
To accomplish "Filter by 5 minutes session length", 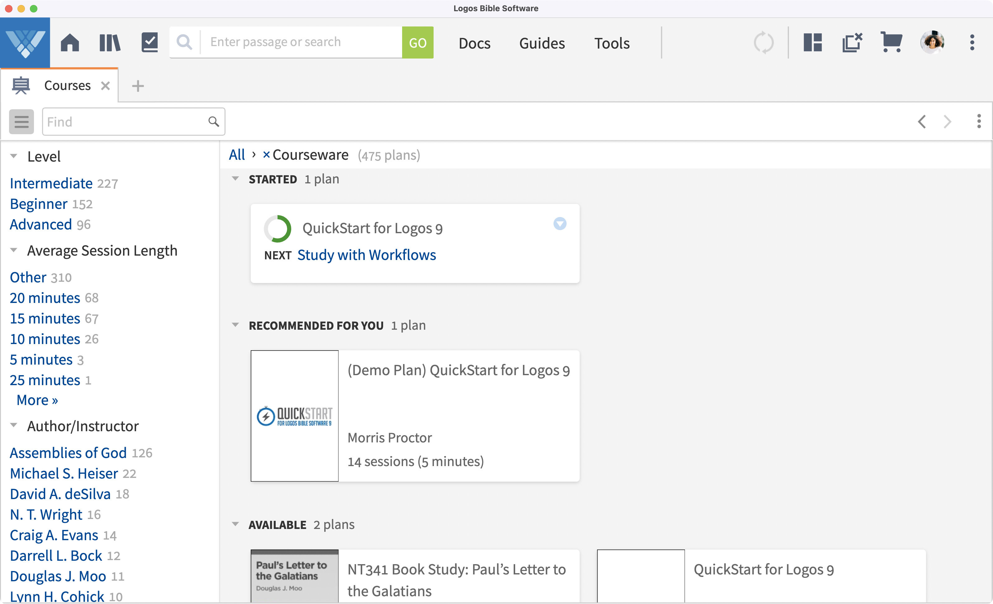I will [x=41, y=359].
